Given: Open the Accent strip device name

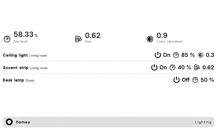Looking at the screenshot, I should click(x=15, y=68).
